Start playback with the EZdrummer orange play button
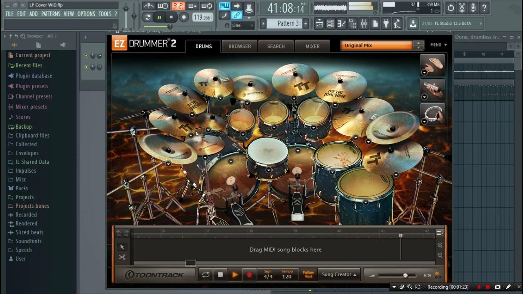523x294 pixels. coord(235,275)
